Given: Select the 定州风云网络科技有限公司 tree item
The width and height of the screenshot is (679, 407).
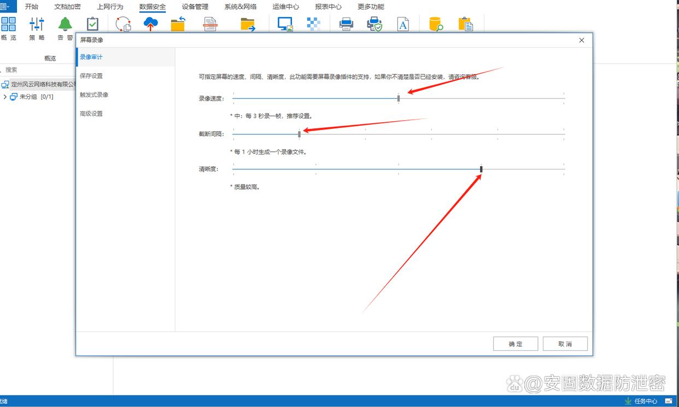Looking at the screenshot, I should click(x=43, y=85).
